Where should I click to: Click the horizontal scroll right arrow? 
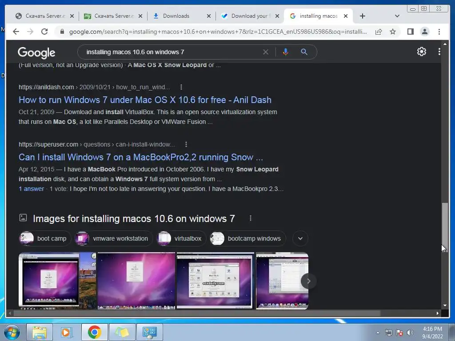coord(437,313)
